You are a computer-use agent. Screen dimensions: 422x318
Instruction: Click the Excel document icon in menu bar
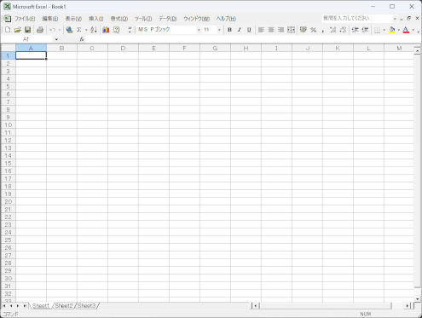(x=8, y=19)
